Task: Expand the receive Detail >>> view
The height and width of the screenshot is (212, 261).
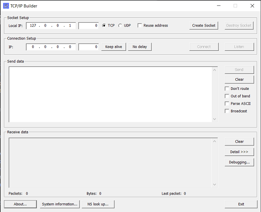Action: [239, 152]
